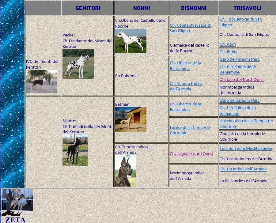Select 'Norimberga Indios dell'Armida' in Bisnonni column
The image size is (276, 223).
[x=187, y=176]
